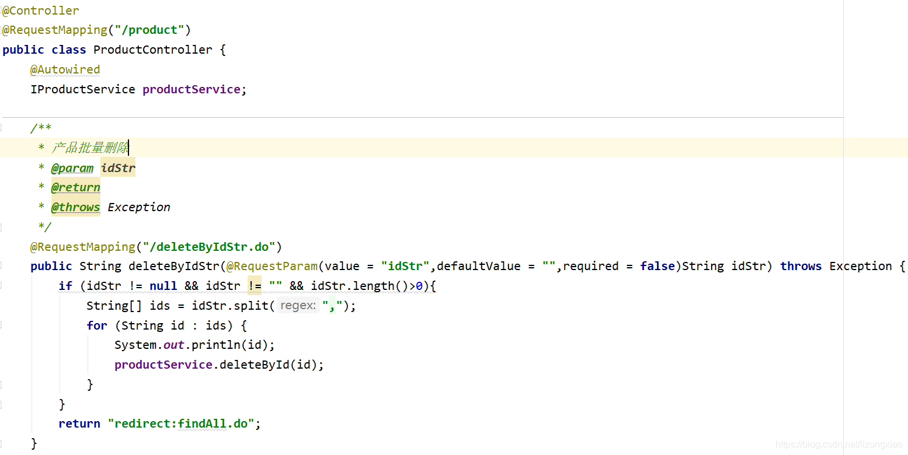Click the comment text 产品批量删除
908x455 pixels.
pos(90,148)
